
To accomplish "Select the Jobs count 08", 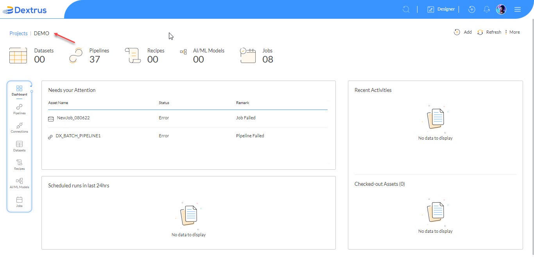I will click(268, 59).
